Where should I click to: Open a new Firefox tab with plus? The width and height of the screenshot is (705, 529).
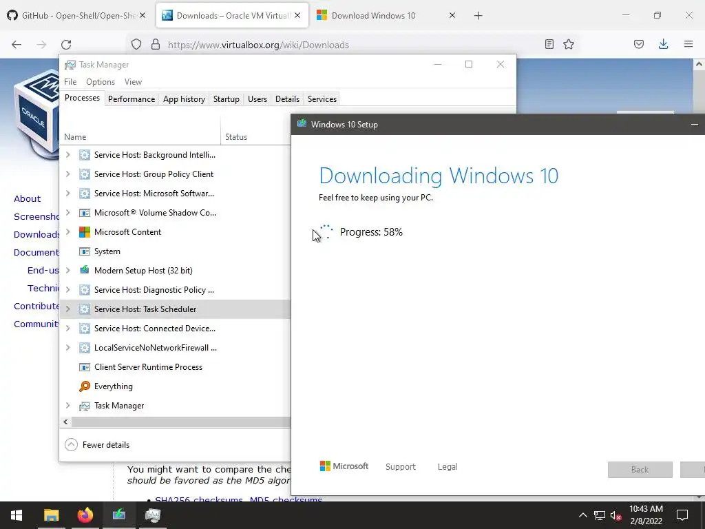pyautogui.click(x=478, y=16)
